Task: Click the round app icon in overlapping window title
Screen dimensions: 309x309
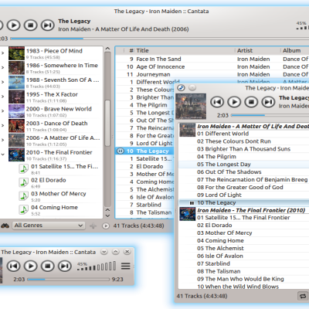Action: coord(182,88)
